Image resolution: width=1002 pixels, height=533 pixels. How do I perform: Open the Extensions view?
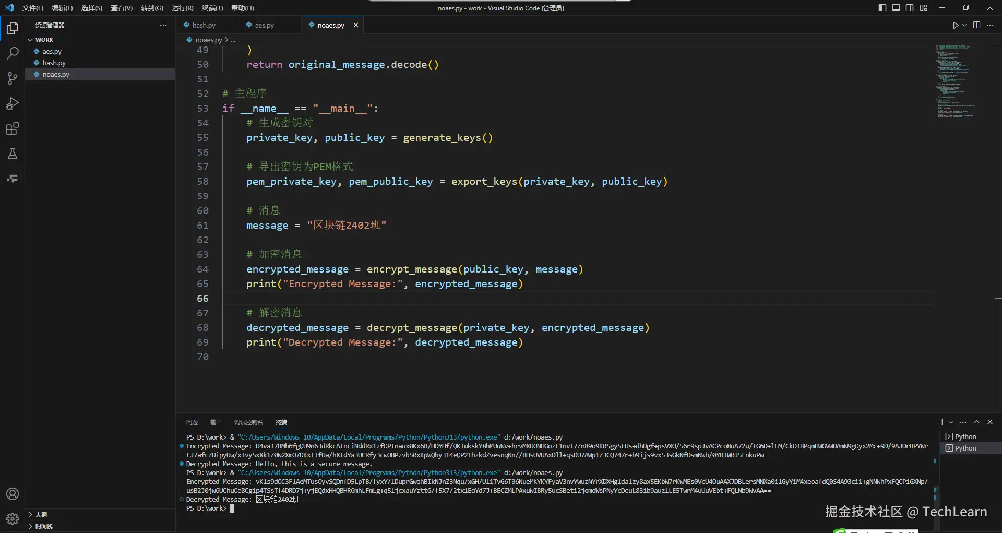tap(13, 128)
